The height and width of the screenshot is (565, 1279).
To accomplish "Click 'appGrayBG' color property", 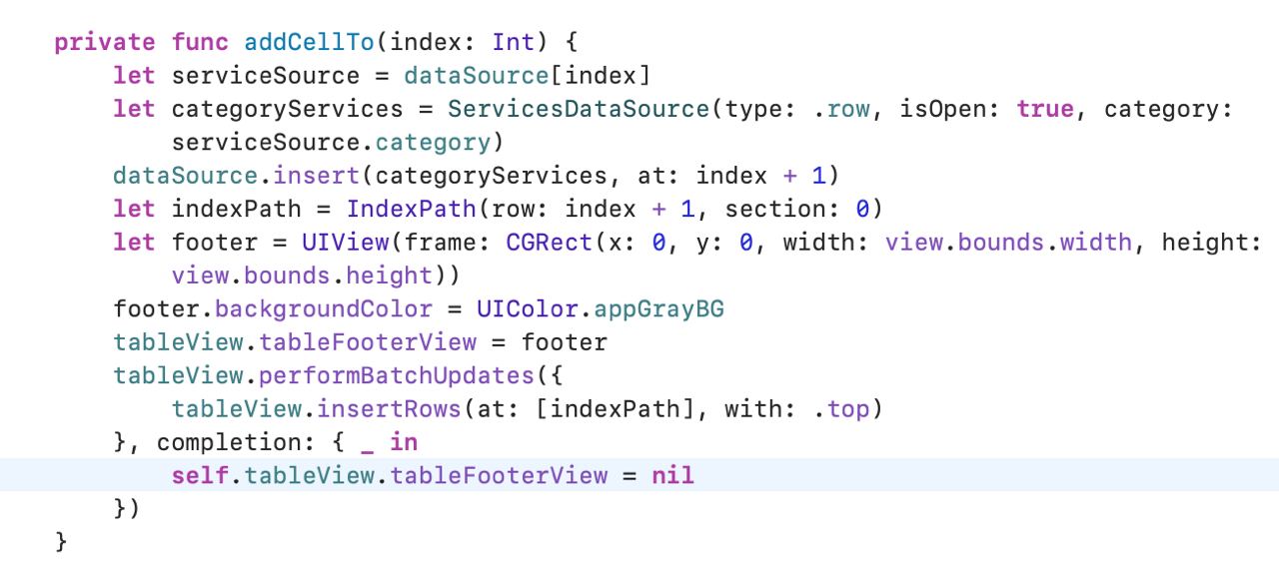I will pos(658,308).
